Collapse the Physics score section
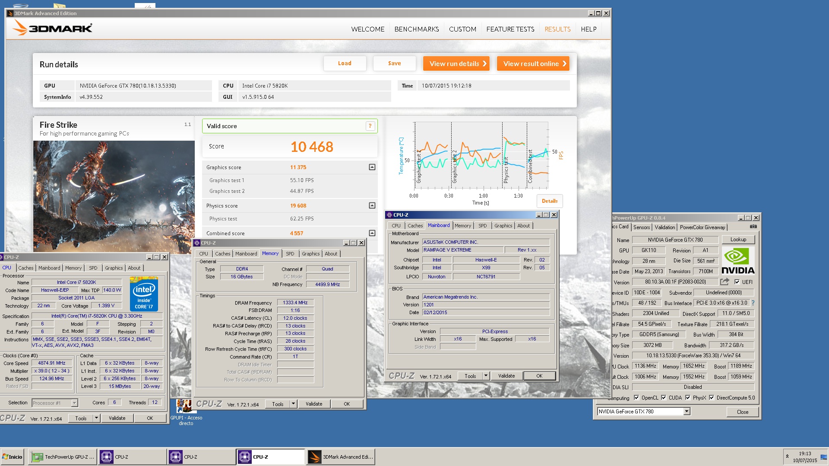 pyautogui.click(x=372, y=205)
